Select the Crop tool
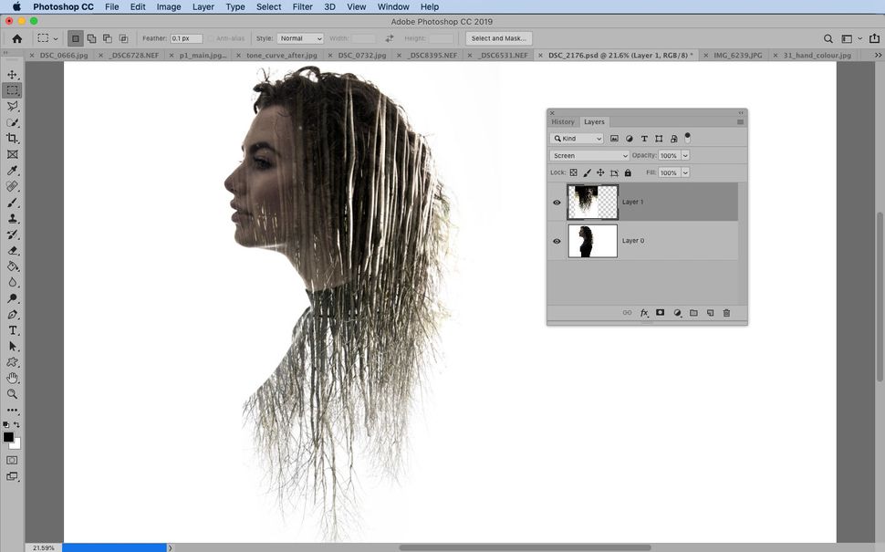 pyautogui.click(x=12, y=138)
